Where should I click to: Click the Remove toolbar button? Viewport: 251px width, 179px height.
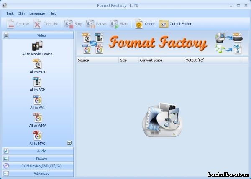coord(18,24)
